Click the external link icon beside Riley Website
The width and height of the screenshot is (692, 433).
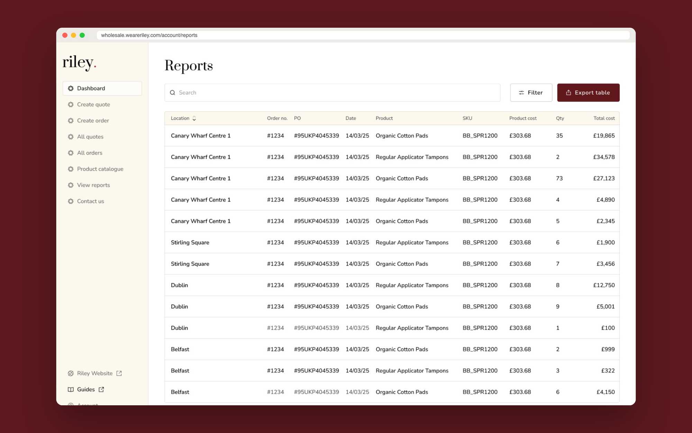pyautogui.click(x=119, y=373)
